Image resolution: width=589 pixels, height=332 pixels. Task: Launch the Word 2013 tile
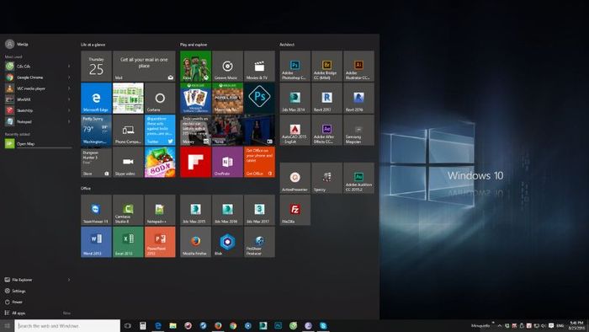[x=96, y=242]
